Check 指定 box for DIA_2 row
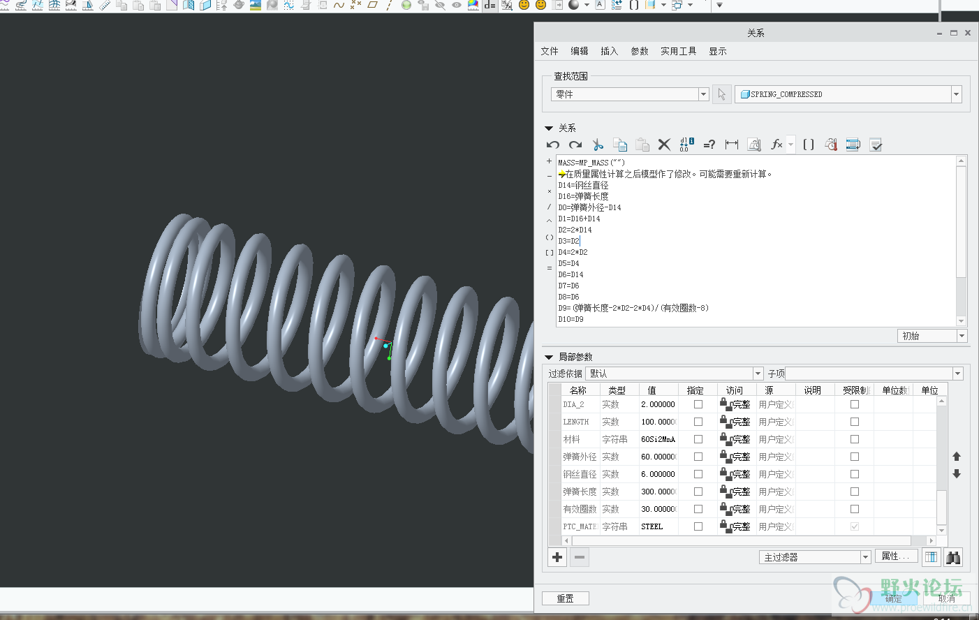 coord(698,404)
